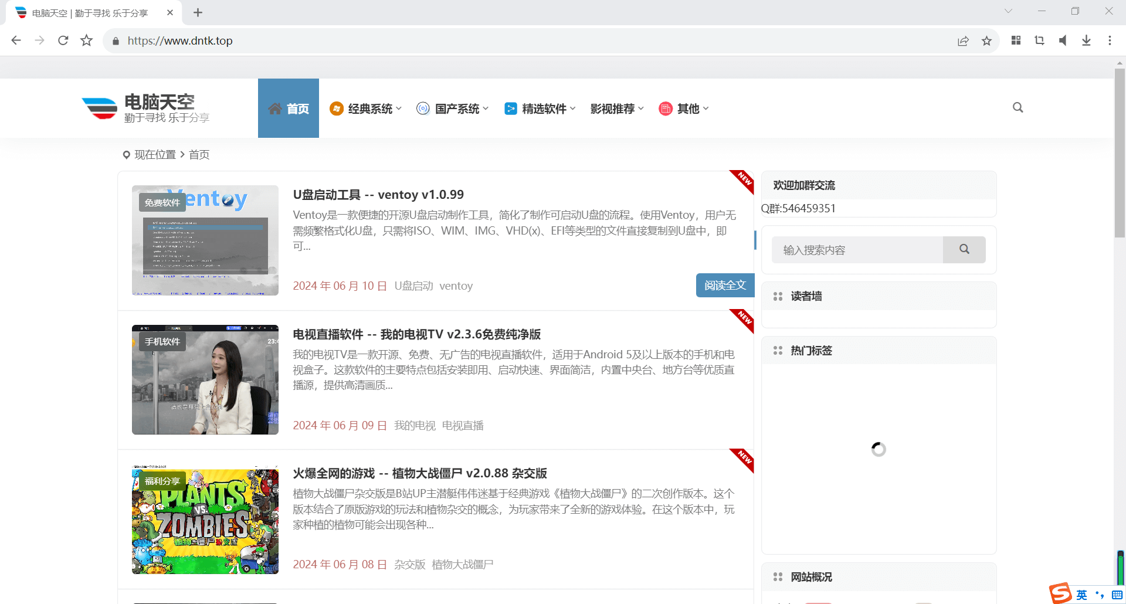Open article 火爆全网的游戏 -- 植物大战僵尸
This screenshot has height=604, width=1126.
coord(420,473)
